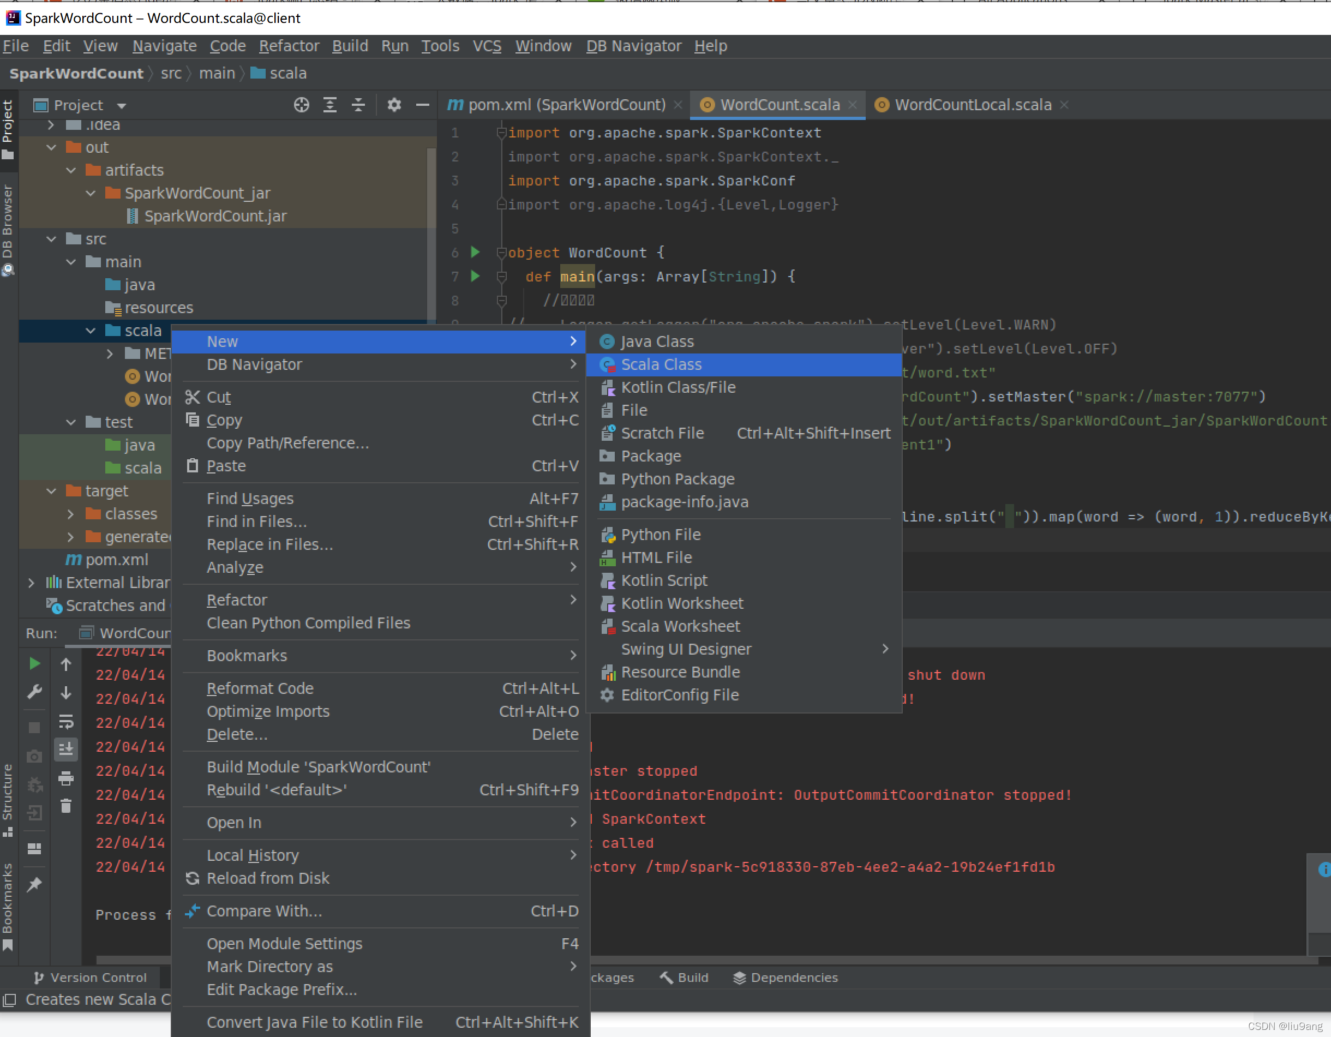Clear console with the trash icon
Image resolution: width=1331 pixels, height=1037 pixels.
[66, 806]
